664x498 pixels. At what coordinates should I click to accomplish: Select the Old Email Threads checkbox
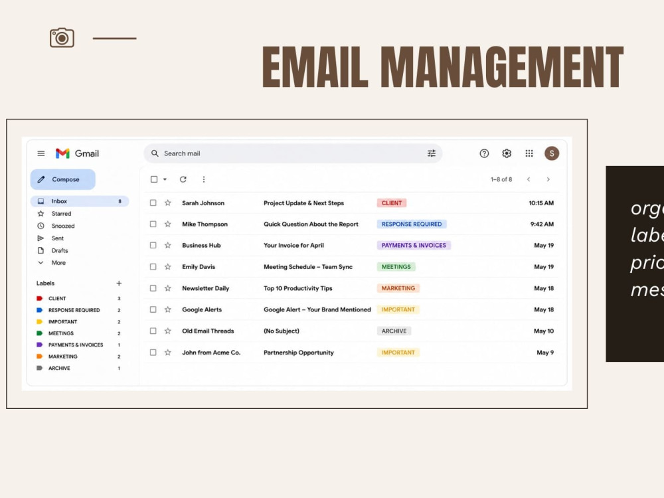153,331
